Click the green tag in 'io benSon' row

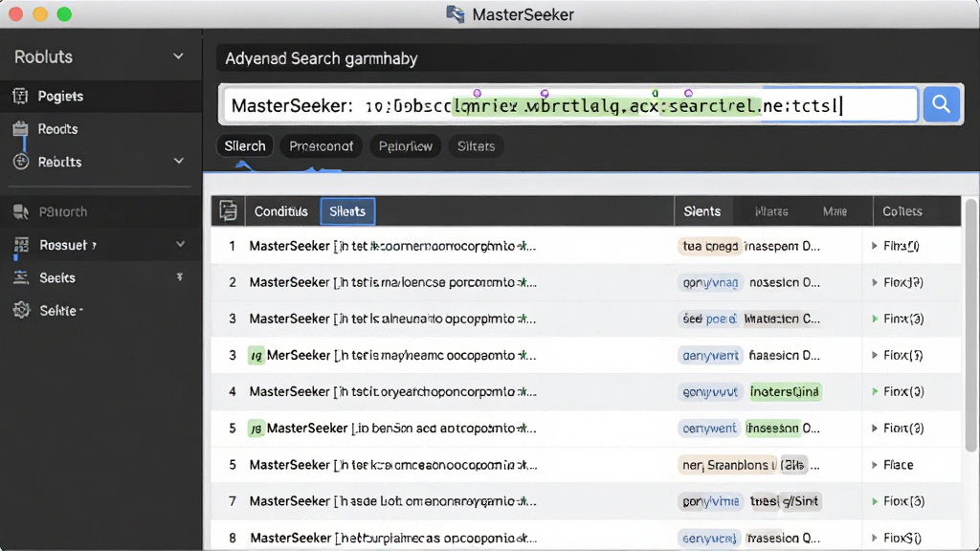256,429
